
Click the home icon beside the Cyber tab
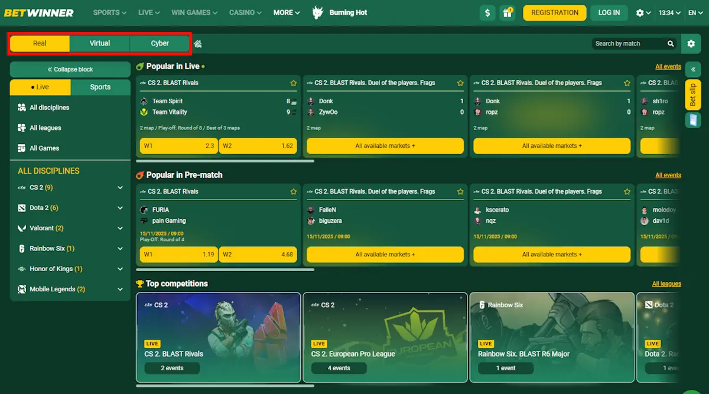197,43
